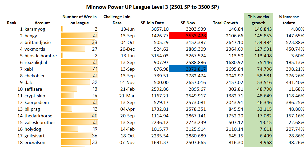The width and height of the screenshot is (307, 147).
Task: Select account cell kaerpediem
Action: click(x=37, y=102)
